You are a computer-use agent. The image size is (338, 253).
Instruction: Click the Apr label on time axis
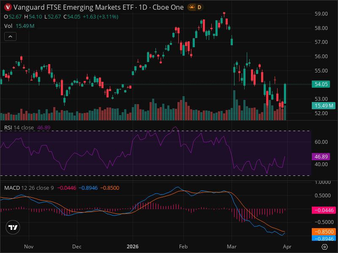point(287,247)
